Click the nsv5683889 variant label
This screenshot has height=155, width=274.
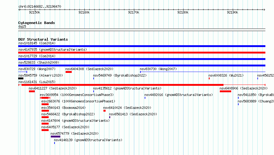[256, 101]
